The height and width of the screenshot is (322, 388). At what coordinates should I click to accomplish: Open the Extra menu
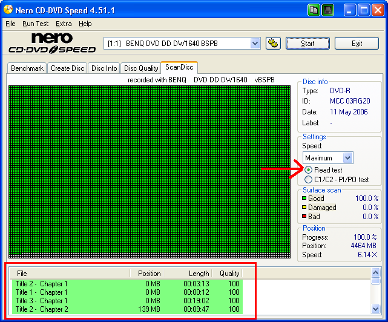64,24
